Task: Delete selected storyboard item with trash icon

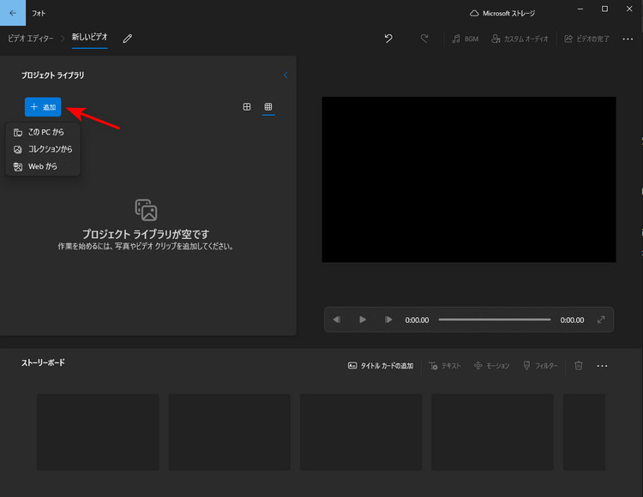Action: (x=579, y=366)
